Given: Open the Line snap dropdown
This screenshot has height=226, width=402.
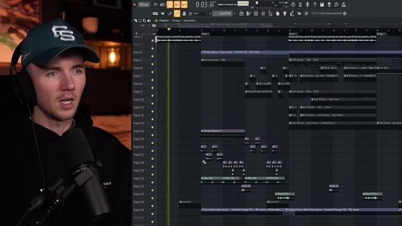Looking at the screenshot, I should [198, 13].
